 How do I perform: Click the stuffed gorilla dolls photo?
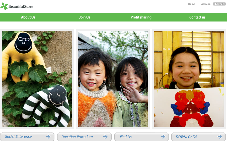pyautogui.click(x=37, y=79)
